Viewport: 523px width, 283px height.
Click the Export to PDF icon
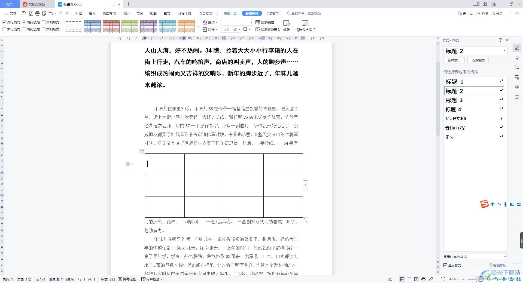click(x=31, y=13)
